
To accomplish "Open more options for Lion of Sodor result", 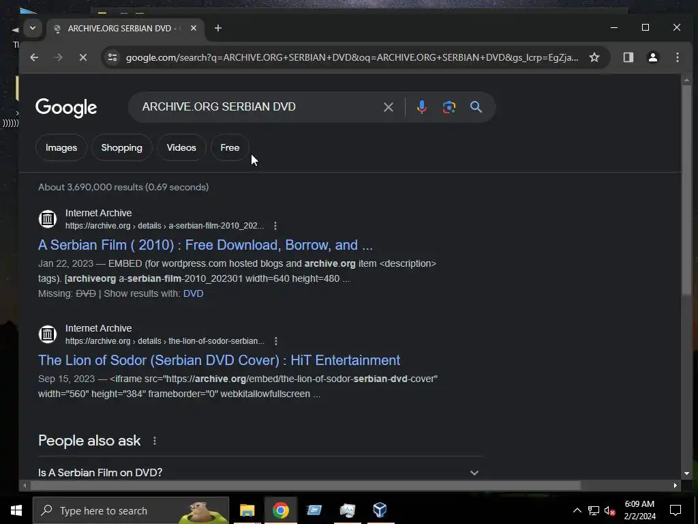I will coord(276,341).
